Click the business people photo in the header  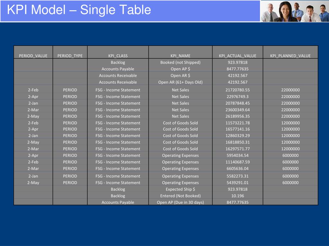(x=295, y=11)
